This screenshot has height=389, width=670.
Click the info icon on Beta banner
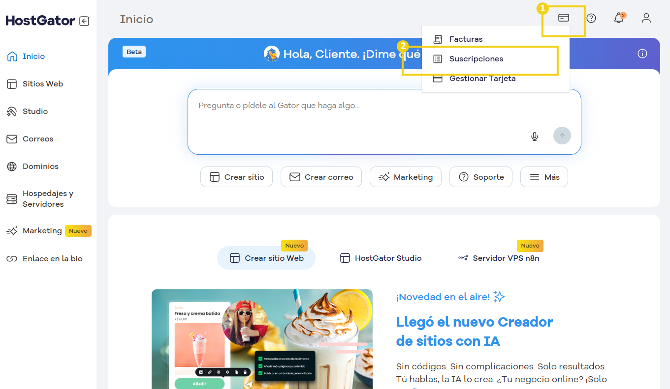642,54
